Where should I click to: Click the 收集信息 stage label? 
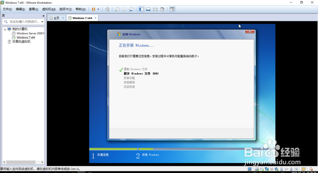click(103, 155)
